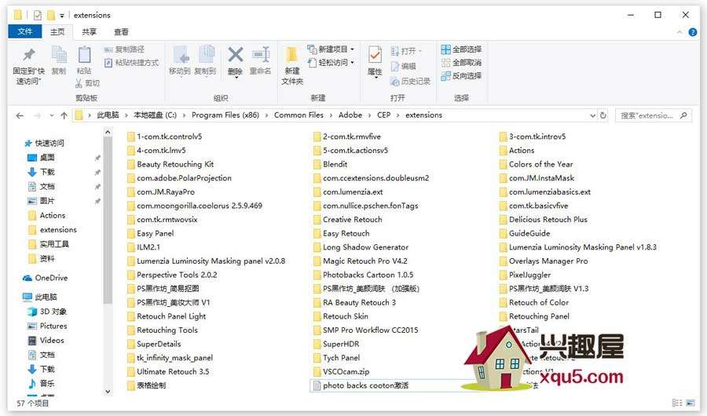Open the New item dropdown
This screenshot has width=707, height=416.
pos(332,49)
